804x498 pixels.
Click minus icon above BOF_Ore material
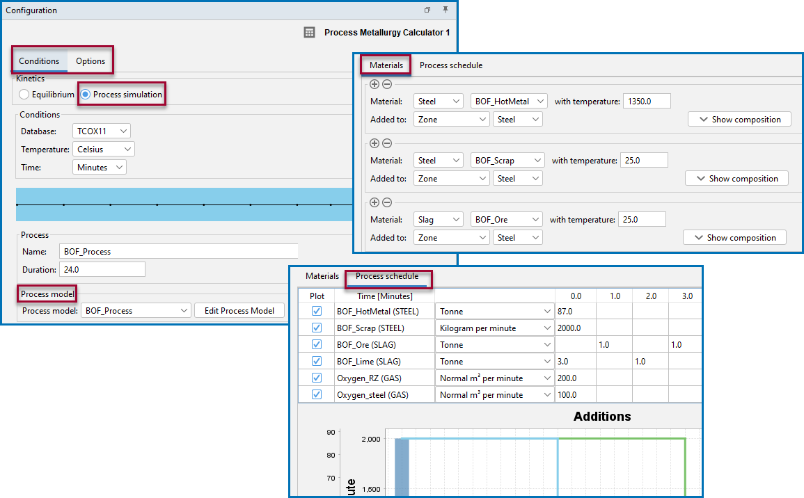(387, 202)
